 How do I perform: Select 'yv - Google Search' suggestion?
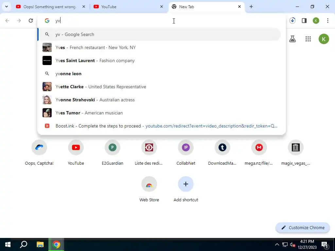click(159, 34)
